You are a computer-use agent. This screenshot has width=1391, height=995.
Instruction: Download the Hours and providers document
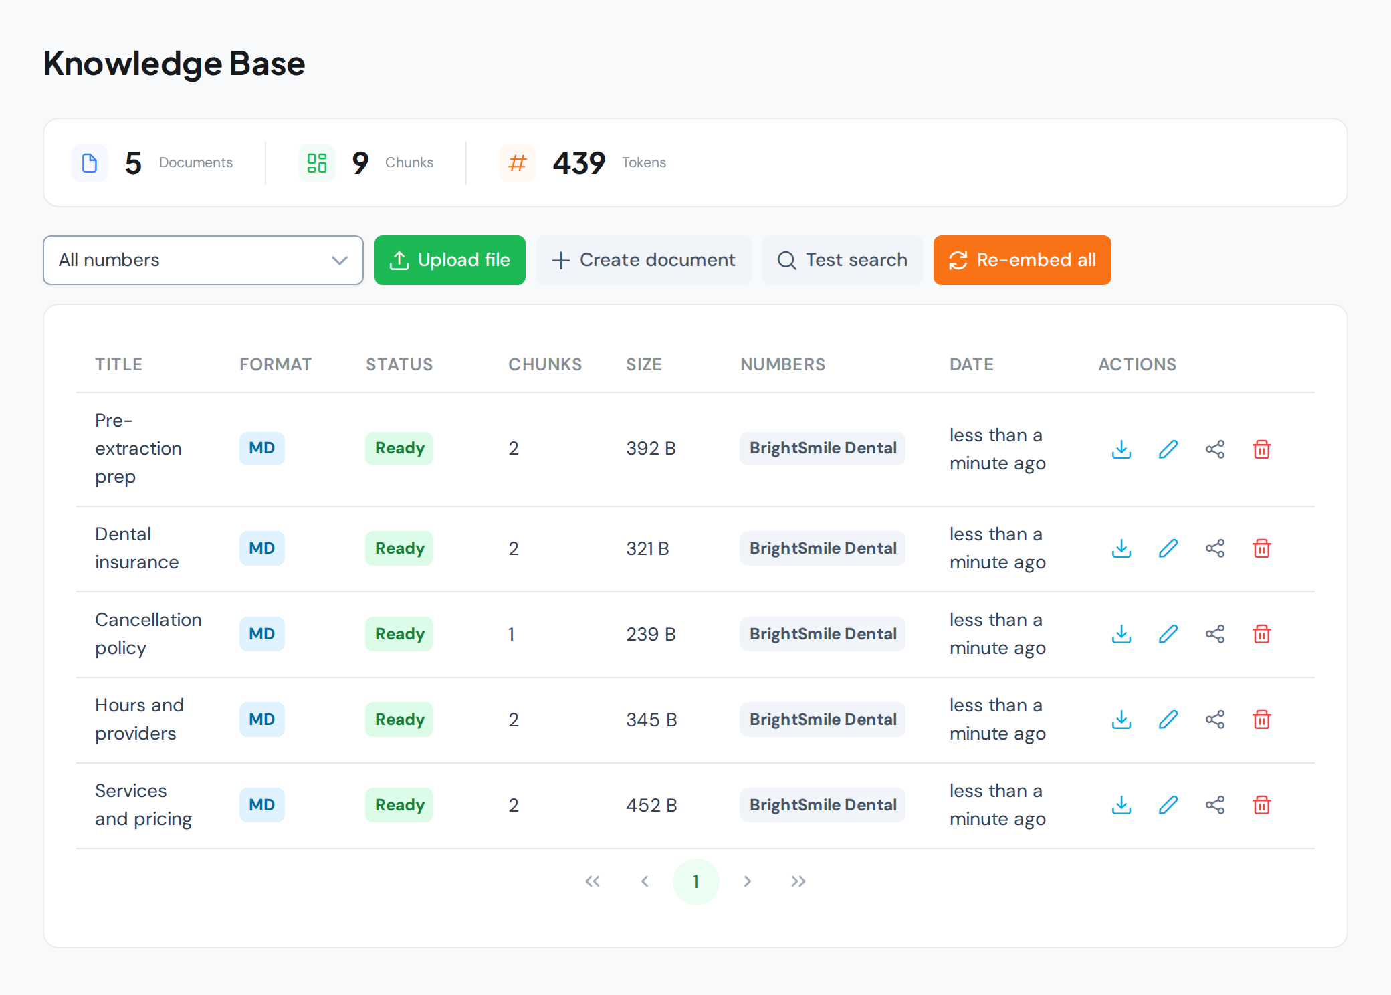click(x=1121, y=720)
